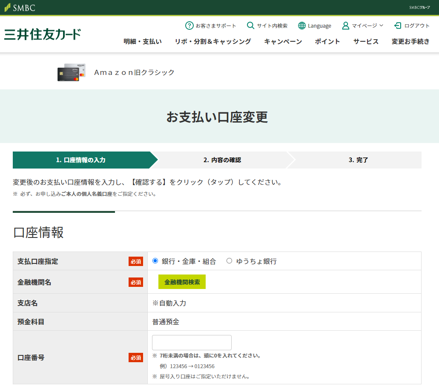Log out using the logout icon
This screenshot has height=389, width=439.
(397, 26)
